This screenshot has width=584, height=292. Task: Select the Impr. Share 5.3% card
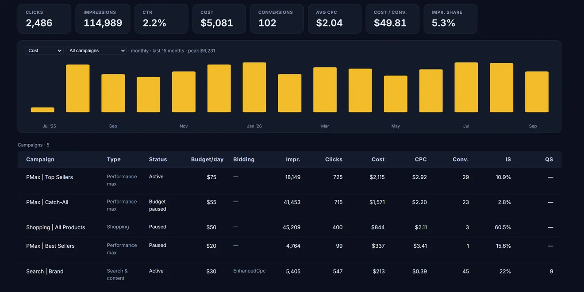450,19
